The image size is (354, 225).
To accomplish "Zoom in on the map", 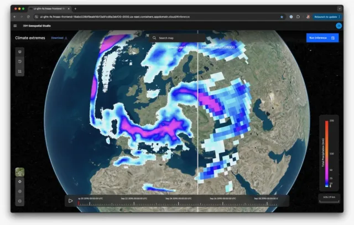I will pyautogui.click(x=20, y=191).
